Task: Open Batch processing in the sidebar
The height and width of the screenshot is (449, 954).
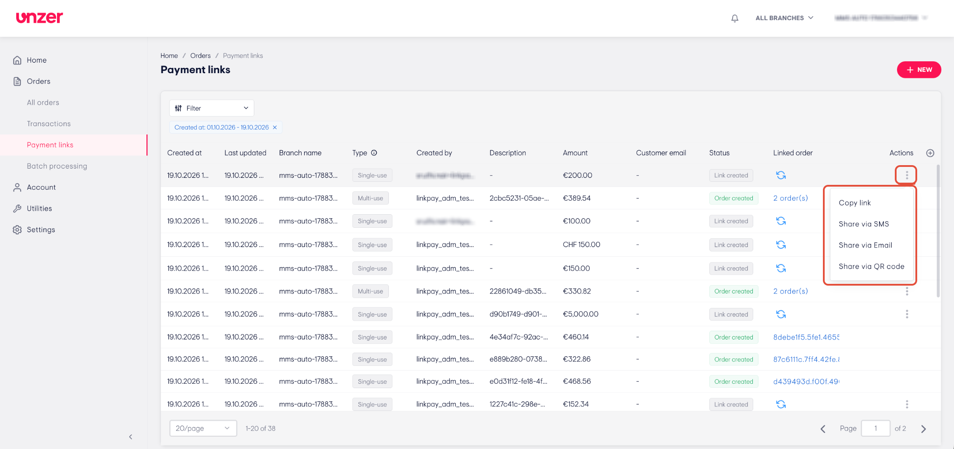Action: point(57,166)
